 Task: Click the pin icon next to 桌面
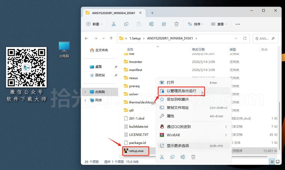tap(116, 67)
